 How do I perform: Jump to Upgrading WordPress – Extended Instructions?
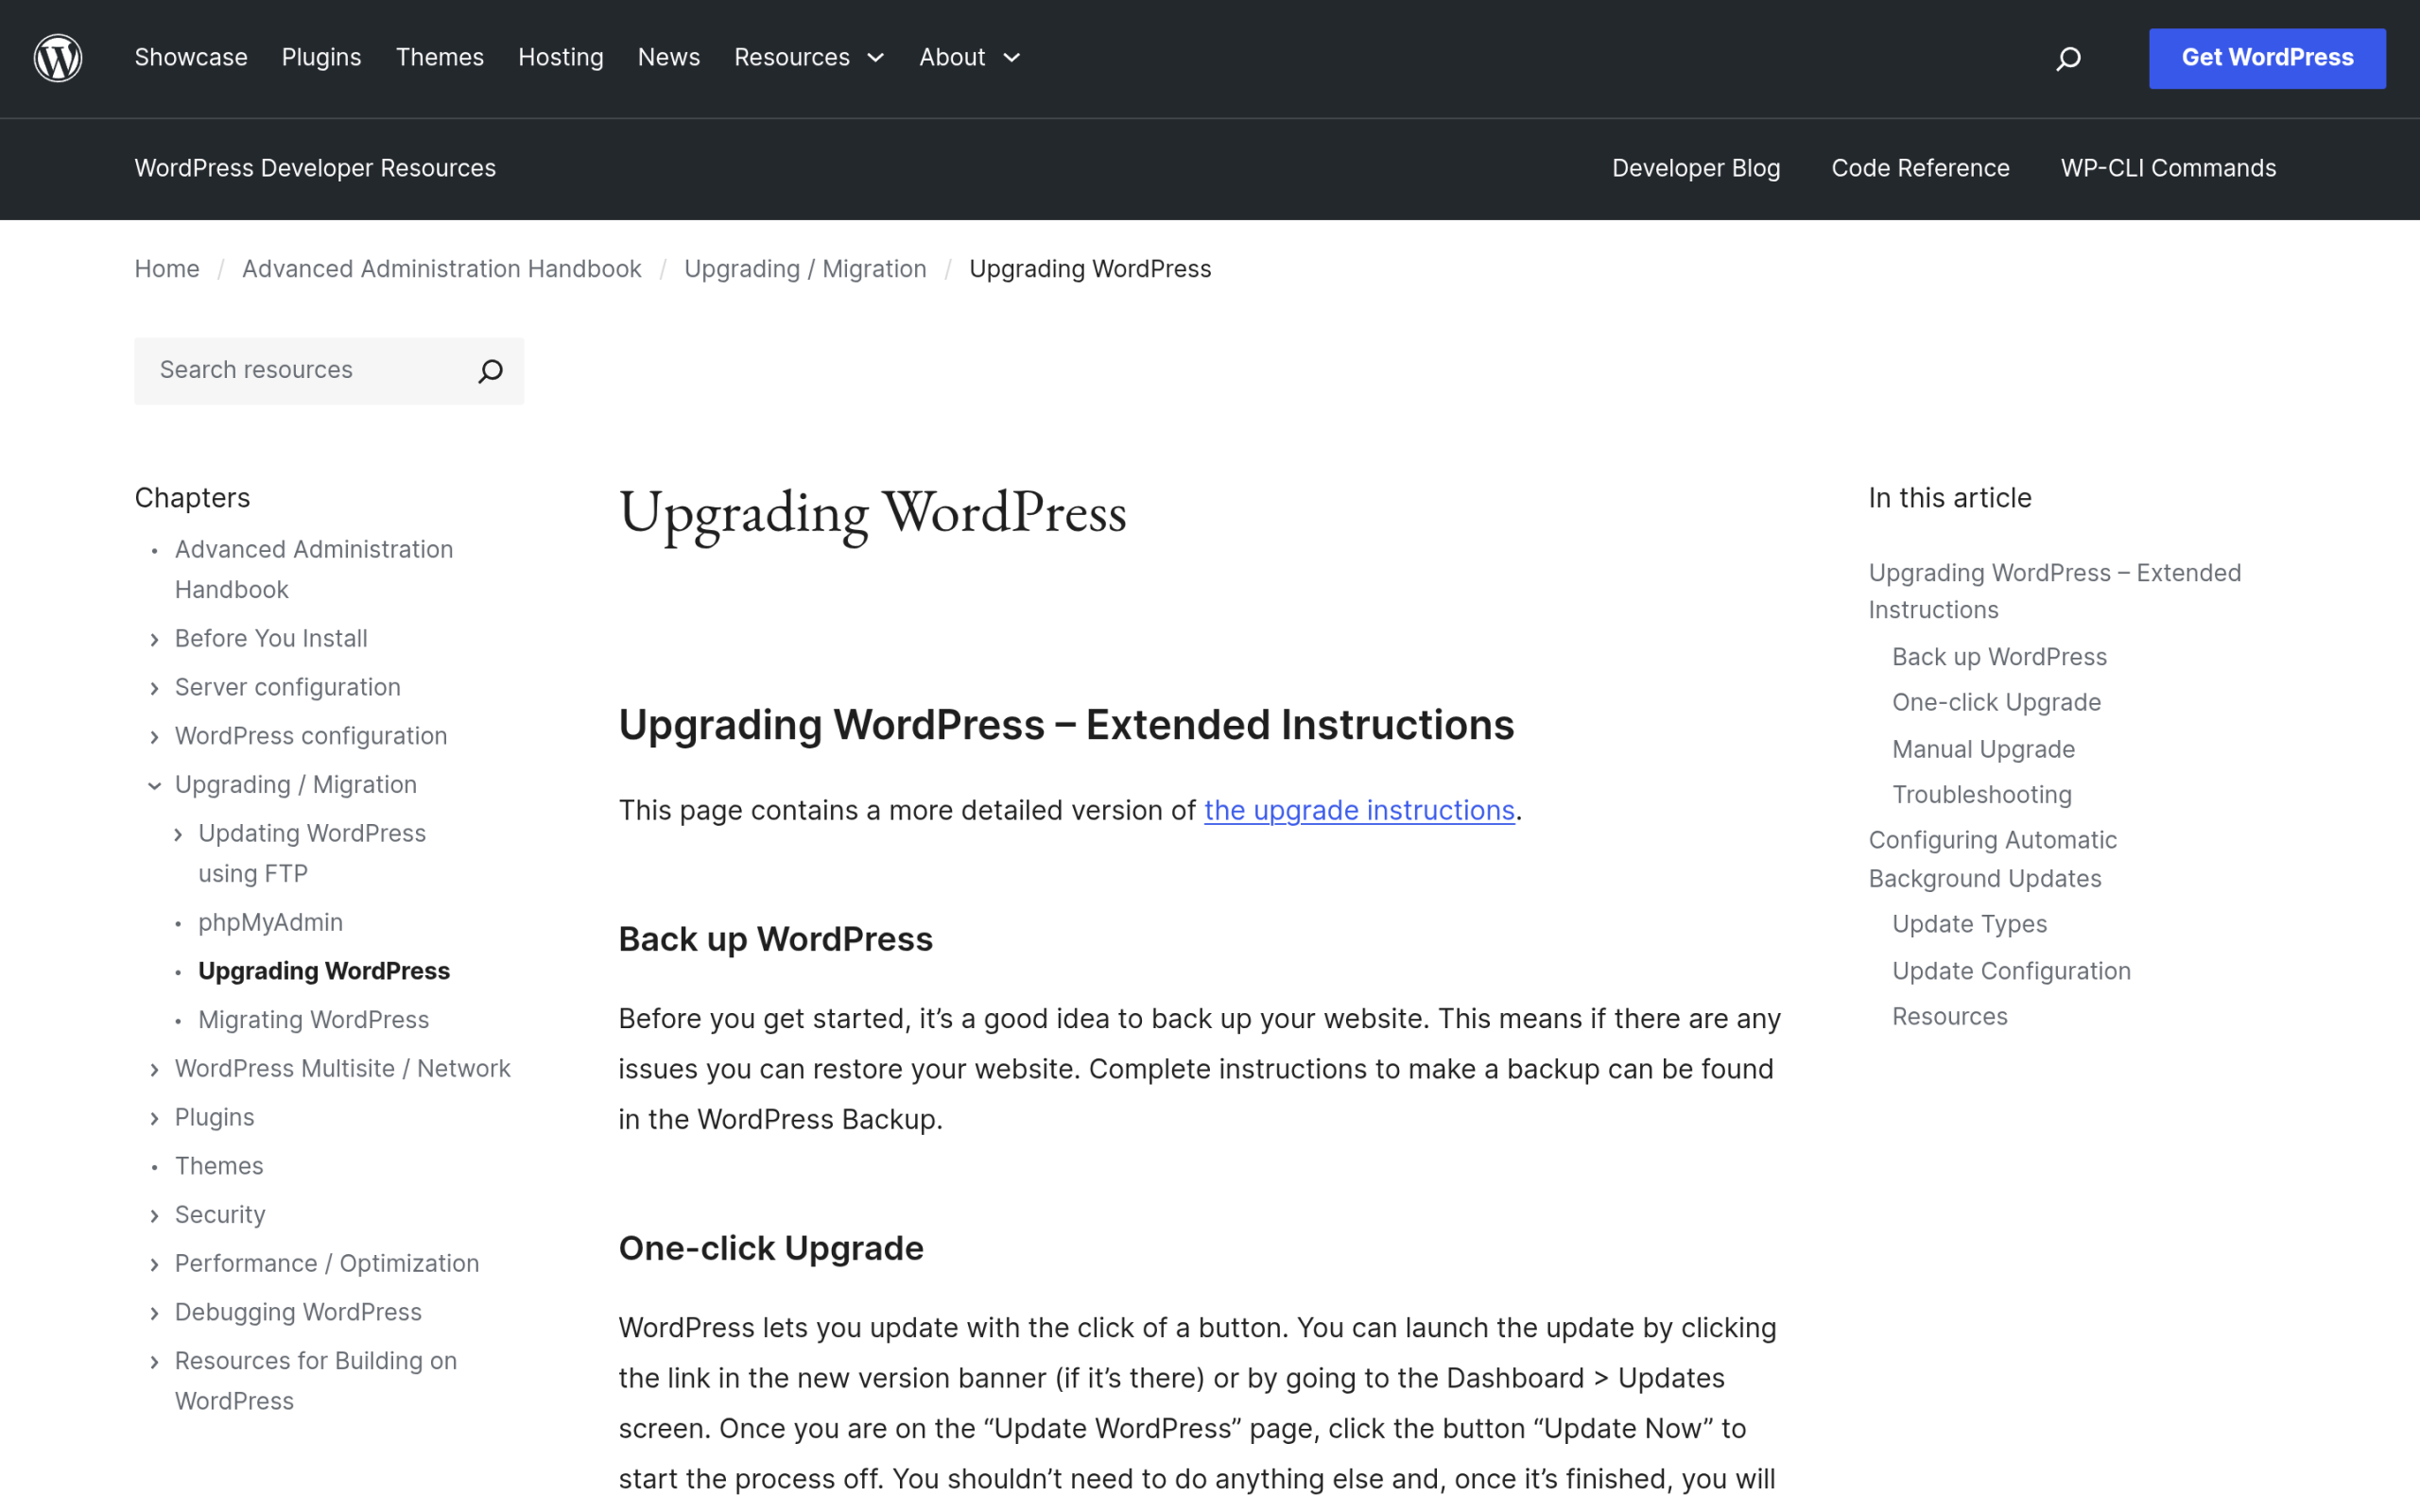[x=2055, y=591]
